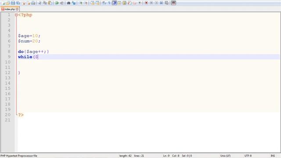Close the index.php tab with X
This screenshot has height=158, width=281.
[x=17, y=9]
